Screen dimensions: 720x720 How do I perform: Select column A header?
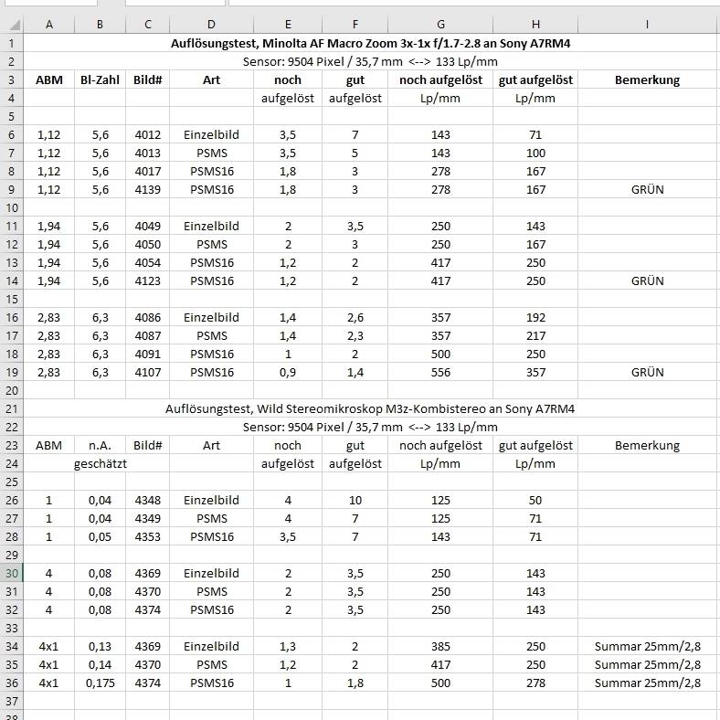(x=49, y=24)
